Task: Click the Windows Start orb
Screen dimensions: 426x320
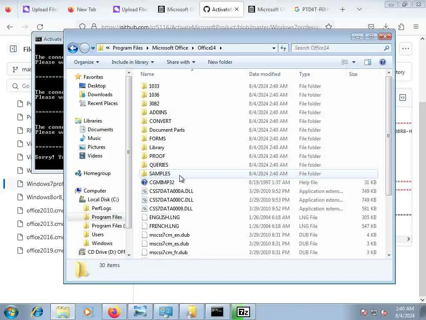Action: coord(11,312)
